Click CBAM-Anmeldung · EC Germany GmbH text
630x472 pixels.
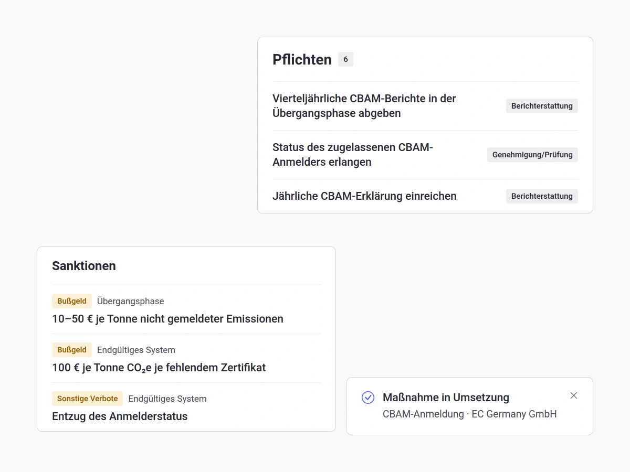469,414
